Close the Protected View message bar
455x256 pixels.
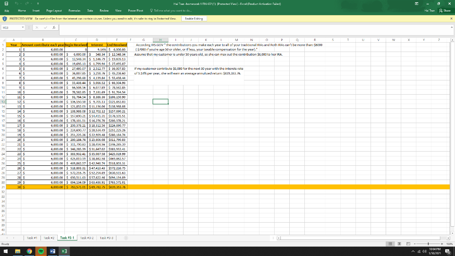451,19
